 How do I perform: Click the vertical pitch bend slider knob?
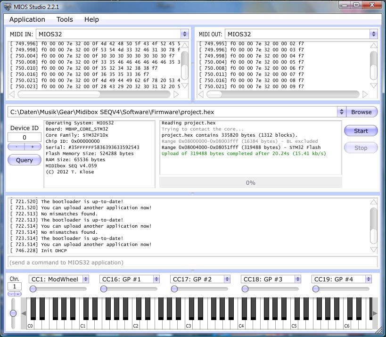pos(13,313)
